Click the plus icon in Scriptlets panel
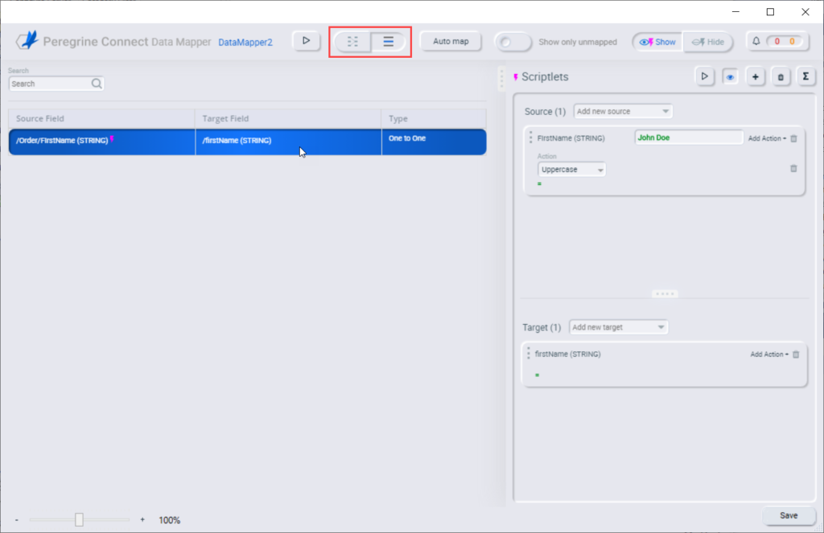This screenshot has height=533, width=824. point(755,76)
